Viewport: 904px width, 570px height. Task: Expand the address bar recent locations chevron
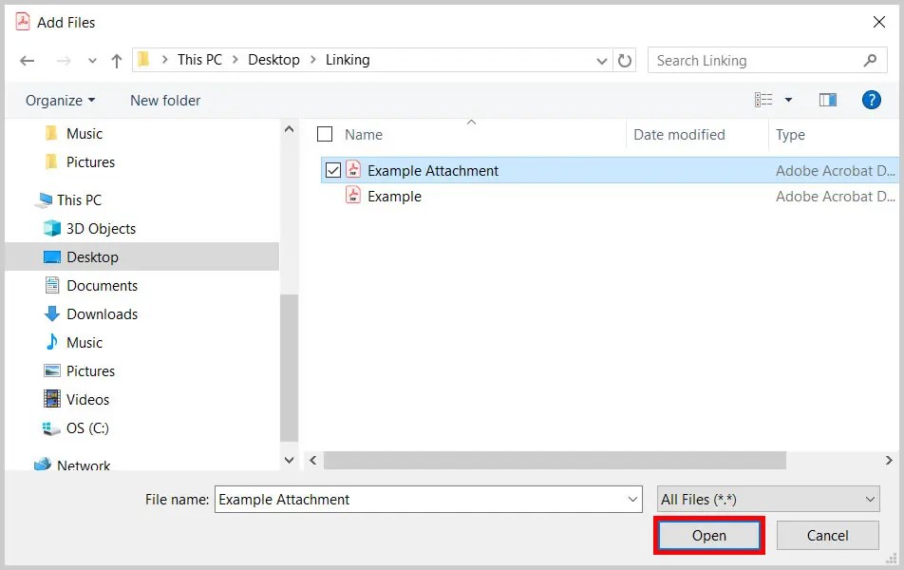601,60
